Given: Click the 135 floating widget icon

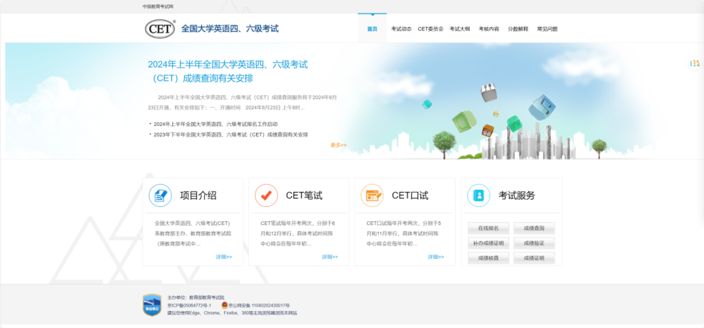Looking at the screenshot, I should pyautogui.click(x=695, y=64).
